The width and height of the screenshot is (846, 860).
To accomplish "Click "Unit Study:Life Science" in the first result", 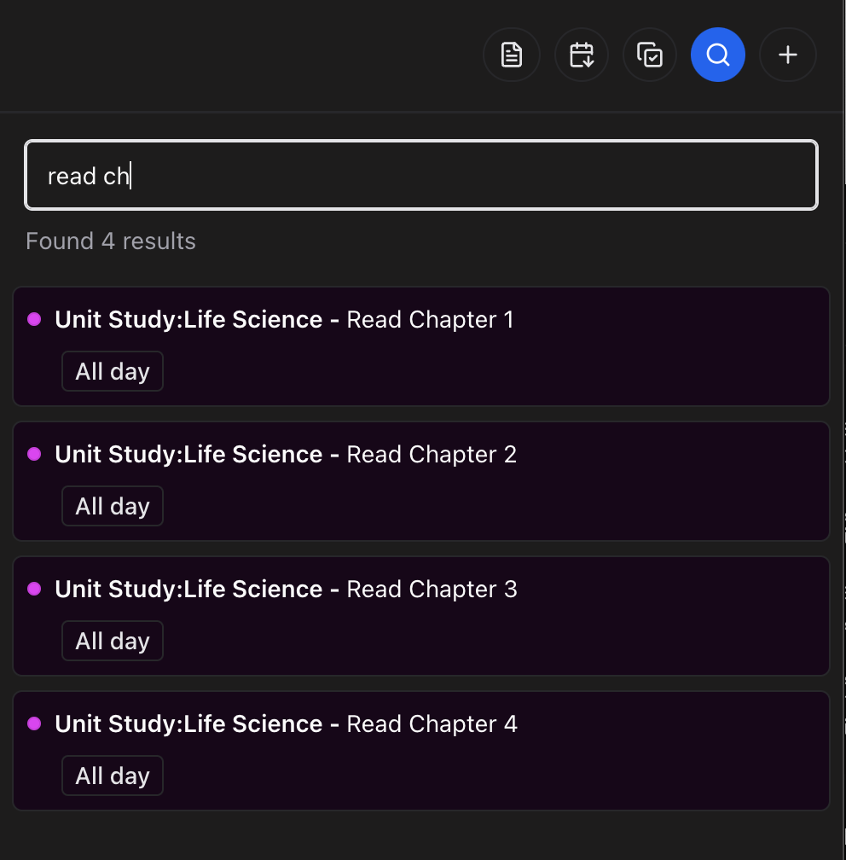I will point(188,320).
